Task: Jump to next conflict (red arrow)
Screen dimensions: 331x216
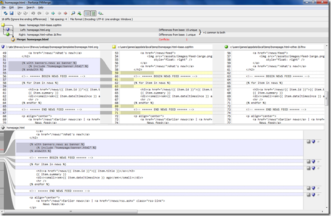Action: coord(66,13)
